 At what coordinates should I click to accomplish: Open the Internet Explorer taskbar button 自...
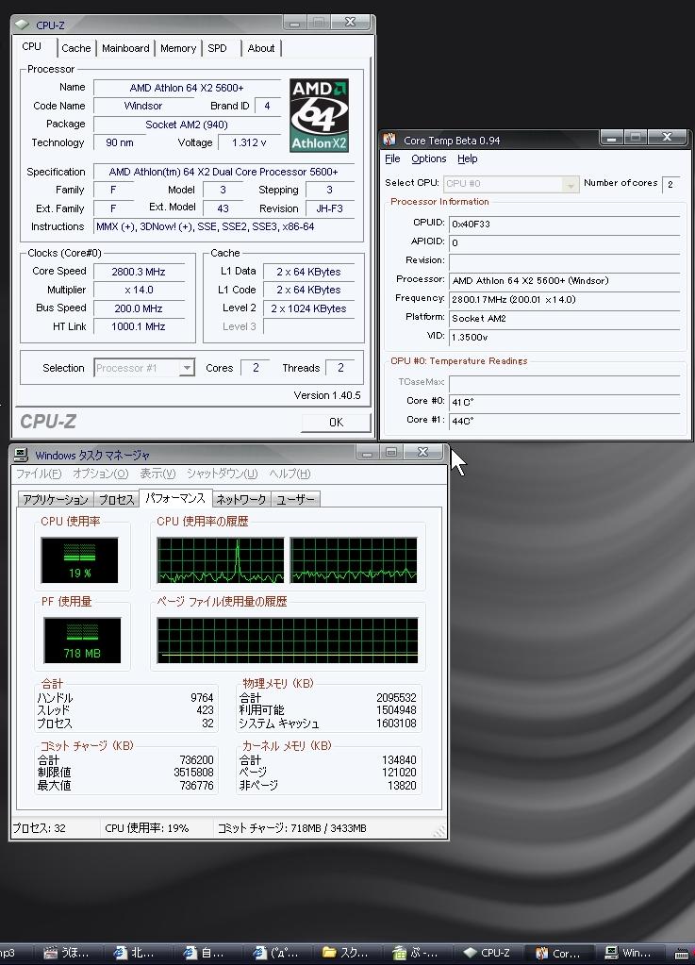point(206,953)
